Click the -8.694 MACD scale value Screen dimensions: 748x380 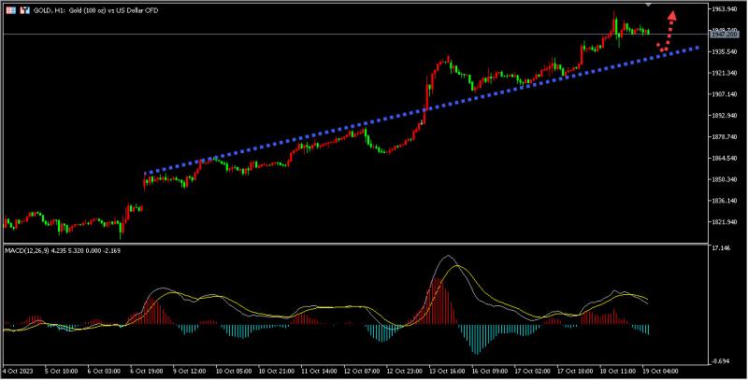721,360
